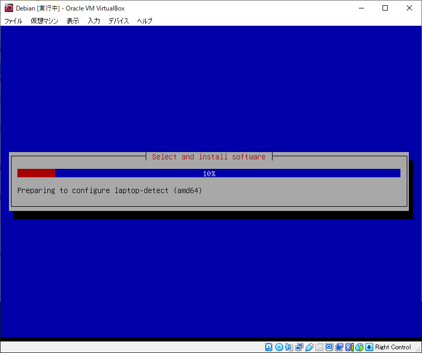Image resolution: width=422 pixels, height=353 pixels.
Task: Click the Right Control host key label
Action: pos(393,347)
